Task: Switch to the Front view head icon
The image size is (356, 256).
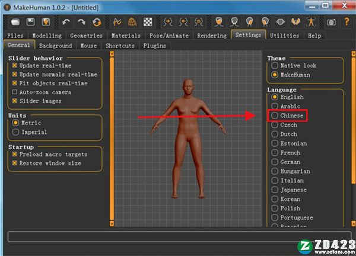Action: [219, 22]
